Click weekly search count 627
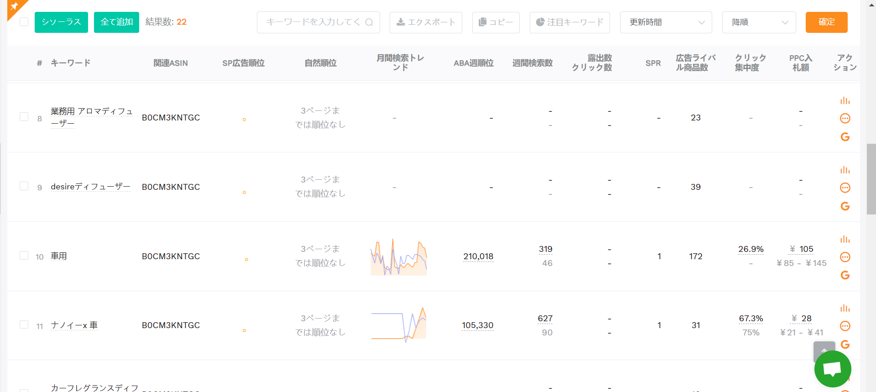 pyautogui.click(x=545, y=319)
